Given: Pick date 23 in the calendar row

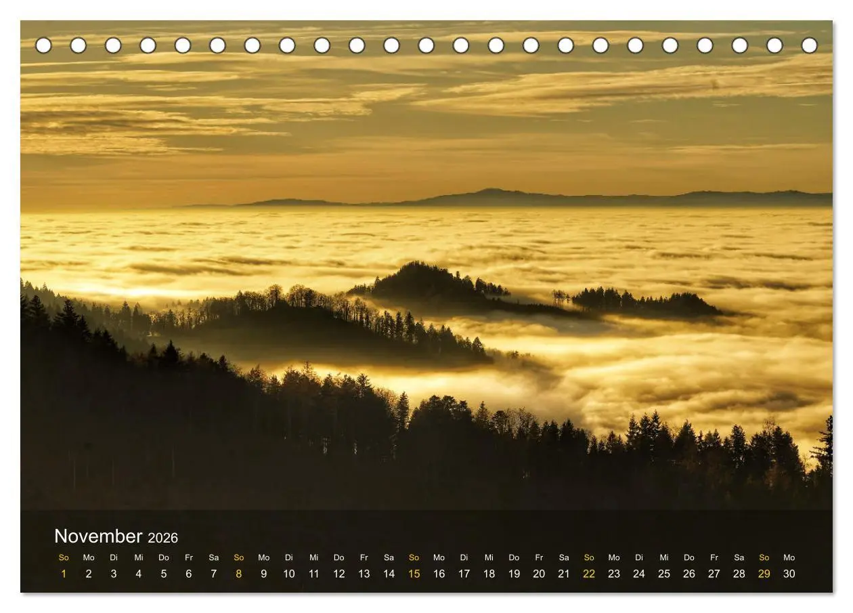Looking at the screenshot, I should (614, 574).
